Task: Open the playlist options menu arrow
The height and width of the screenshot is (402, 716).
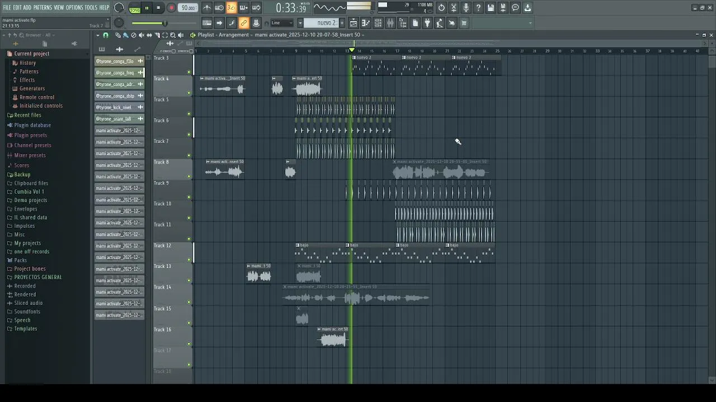Action: 98,35
